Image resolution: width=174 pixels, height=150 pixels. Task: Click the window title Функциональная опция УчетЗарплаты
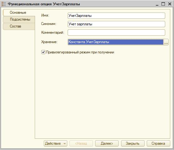pos(44,4)
